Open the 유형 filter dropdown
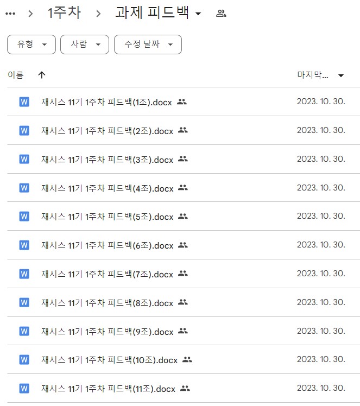This screenshot has height=406, width=360. 31,45
